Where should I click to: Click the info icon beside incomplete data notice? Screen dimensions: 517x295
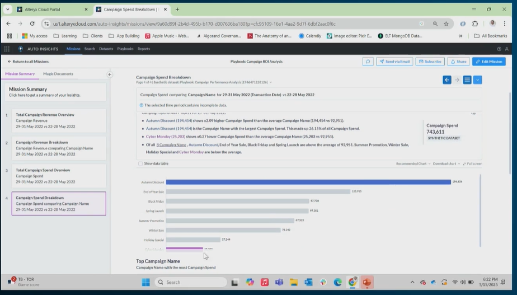(x=142, y=105)
